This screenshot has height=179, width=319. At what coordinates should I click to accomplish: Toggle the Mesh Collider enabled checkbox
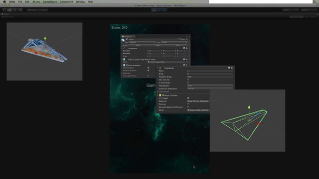coord(163,95)
